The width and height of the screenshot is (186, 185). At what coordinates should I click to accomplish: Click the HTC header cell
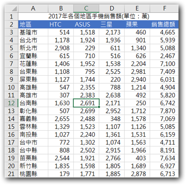tap(61, 24)
